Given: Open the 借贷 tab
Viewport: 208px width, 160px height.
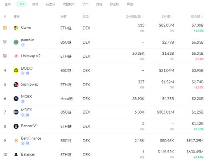Looking at the screenshot, I should coord(35,4).
